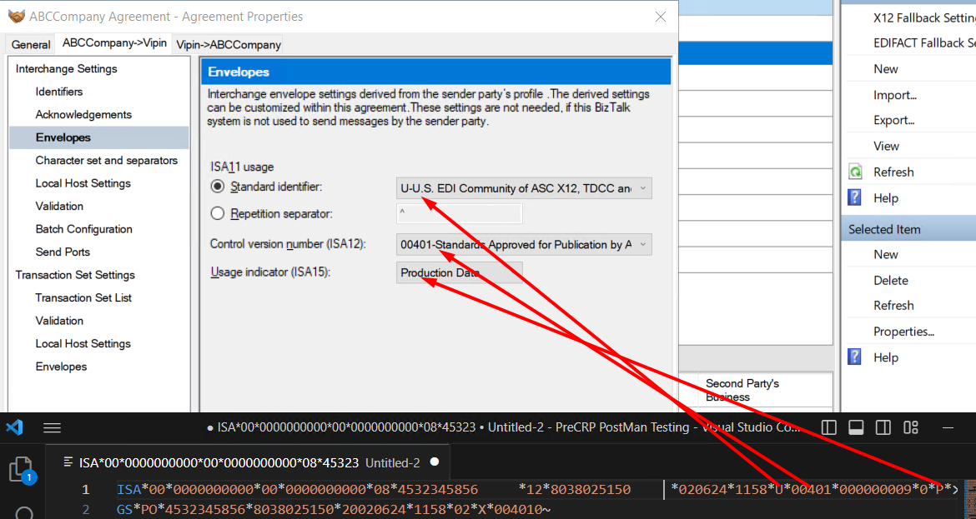Toggle primary sidebar layout icon in VS Code
The height and width of the screenshot is (519, 976).
point(829,427)
